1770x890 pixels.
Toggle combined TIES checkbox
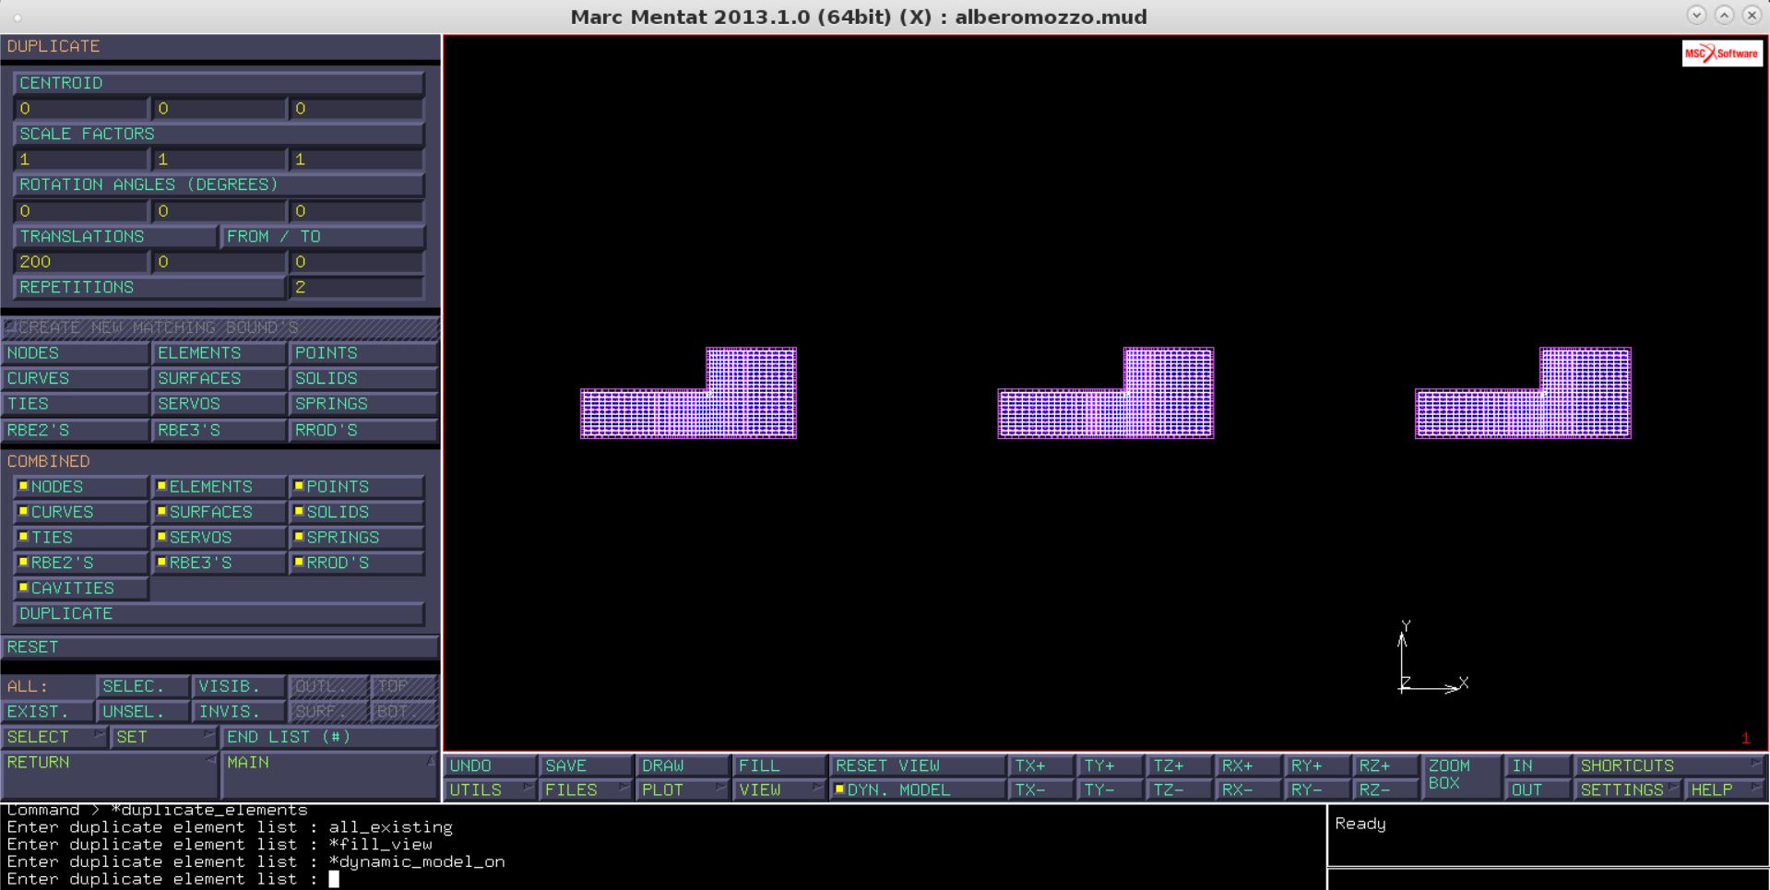tap(80, 538)
